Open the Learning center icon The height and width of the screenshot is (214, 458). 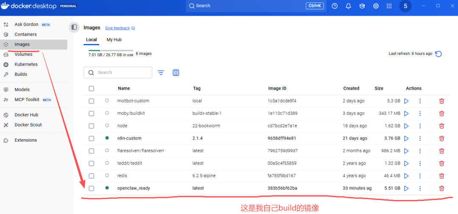(x=362, y=6)
